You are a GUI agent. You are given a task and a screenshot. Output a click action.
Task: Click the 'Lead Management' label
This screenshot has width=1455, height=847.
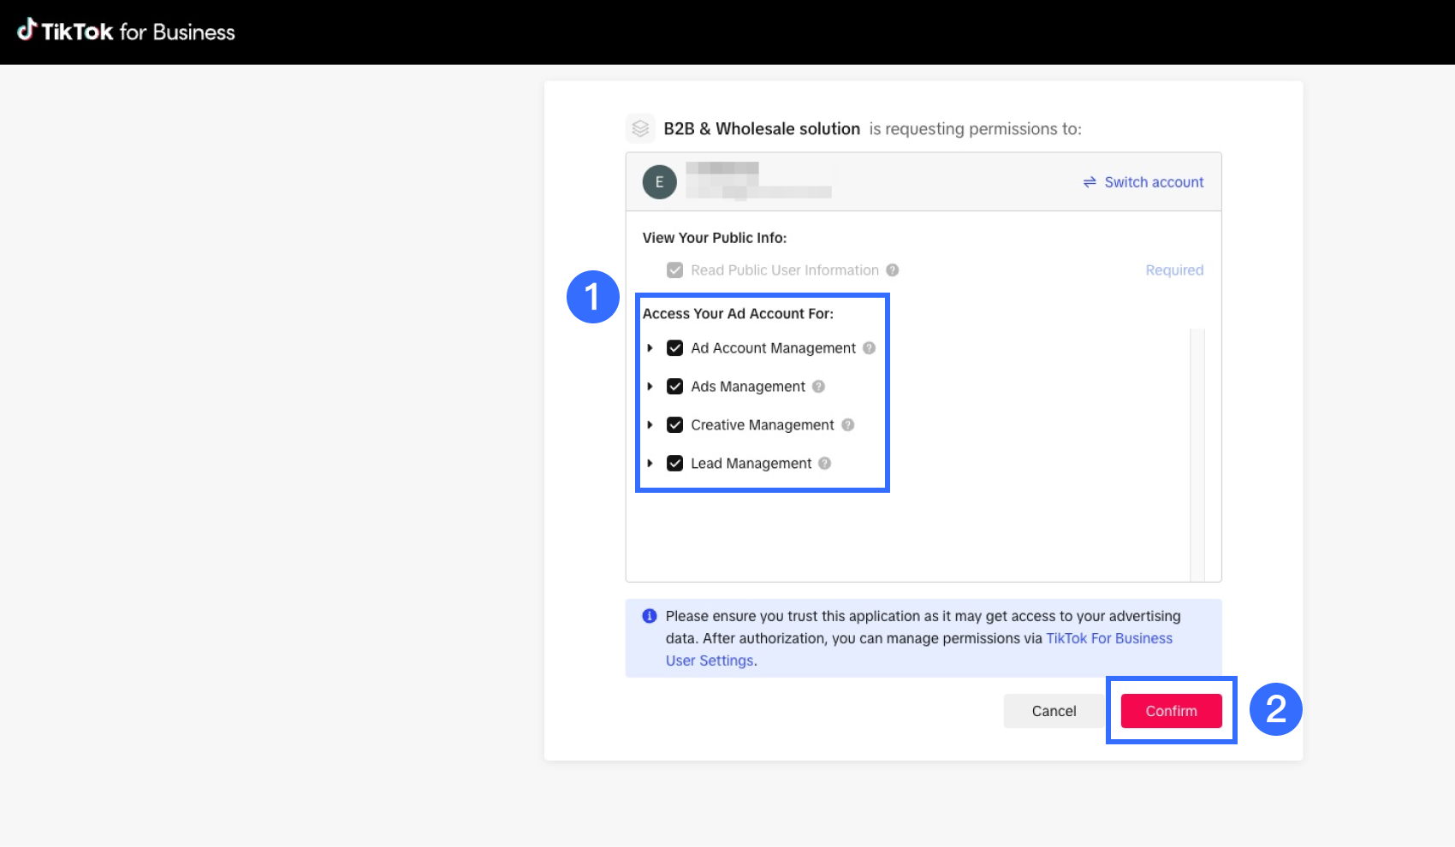751,464
